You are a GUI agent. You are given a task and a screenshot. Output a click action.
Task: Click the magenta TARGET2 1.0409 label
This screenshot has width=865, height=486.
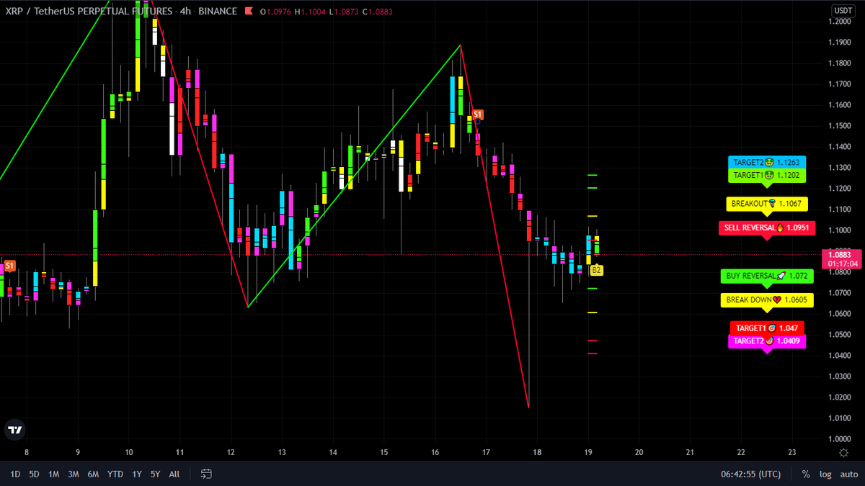pyautogui.click(x=767, y=341)
